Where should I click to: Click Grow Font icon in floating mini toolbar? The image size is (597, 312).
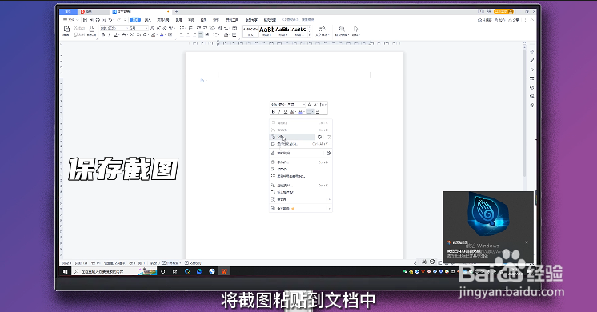click(310, 104)
